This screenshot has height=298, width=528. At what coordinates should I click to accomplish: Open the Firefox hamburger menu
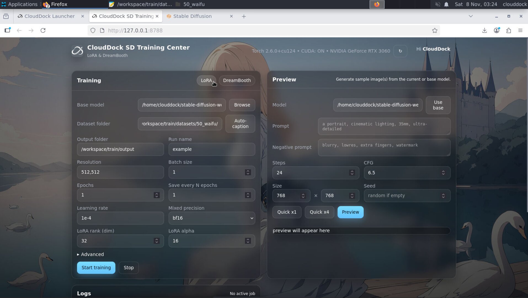pyautogui.click(x=520, y=30)
